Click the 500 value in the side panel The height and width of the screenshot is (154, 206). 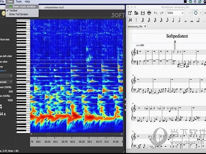pyautogui.click(x=11, y=92)
